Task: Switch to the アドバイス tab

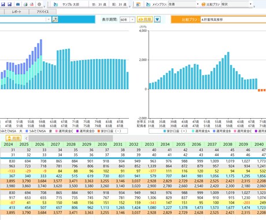Action: pos(43,12)
